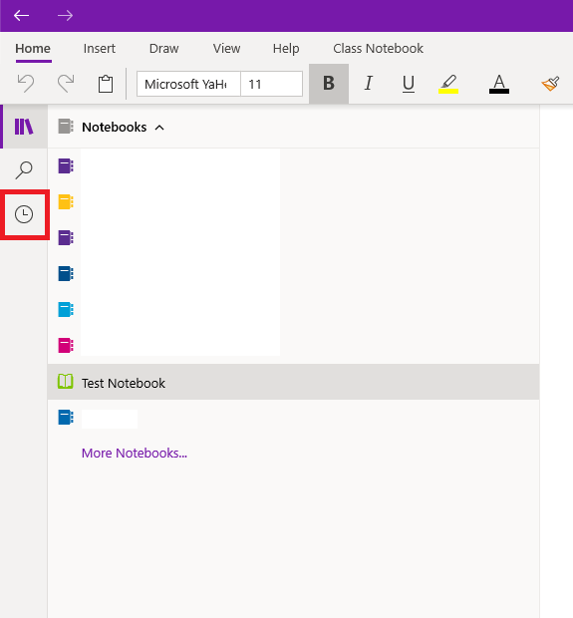The height and width of the screenshot is (618, 573).
Task: Open the font size 11 box
Action: tap(271, 84)
